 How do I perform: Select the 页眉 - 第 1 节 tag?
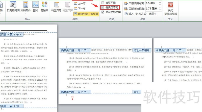11,35
